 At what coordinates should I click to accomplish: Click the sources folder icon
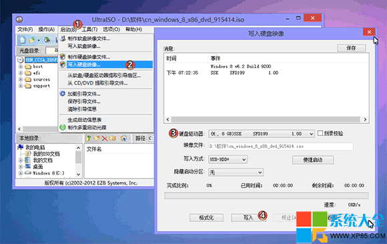point(28,79)
